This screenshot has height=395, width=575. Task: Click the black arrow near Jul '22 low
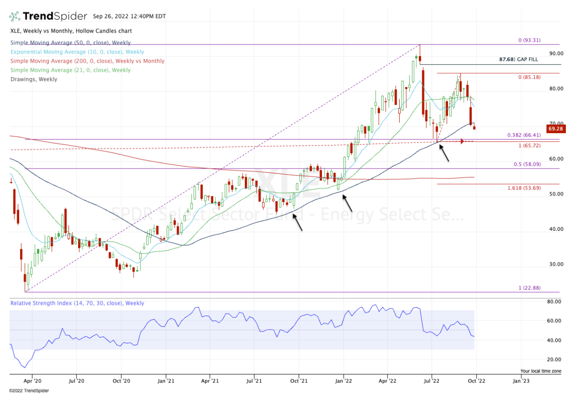[445, 153]
